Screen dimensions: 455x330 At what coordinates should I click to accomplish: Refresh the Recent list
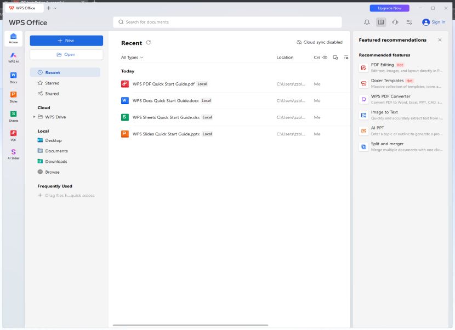(149, 43)
